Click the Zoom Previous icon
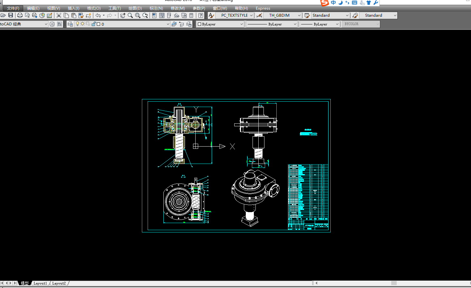The width and height of the screenshot is (471, 288). (x=145, y=15)
